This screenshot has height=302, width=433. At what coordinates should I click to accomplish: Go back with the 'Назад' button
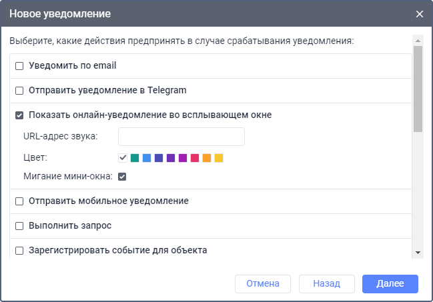click(327, 283)
